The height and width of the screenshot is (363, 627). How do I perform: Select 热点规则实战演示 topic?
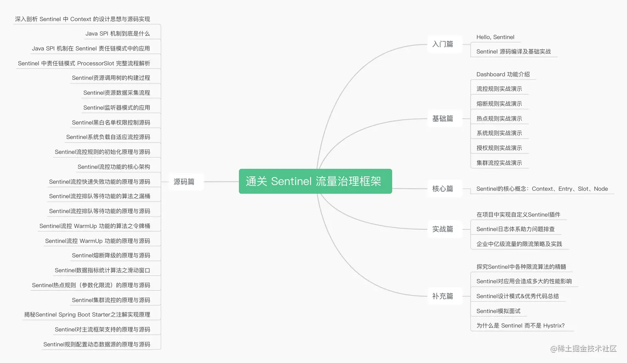(499, 119)
